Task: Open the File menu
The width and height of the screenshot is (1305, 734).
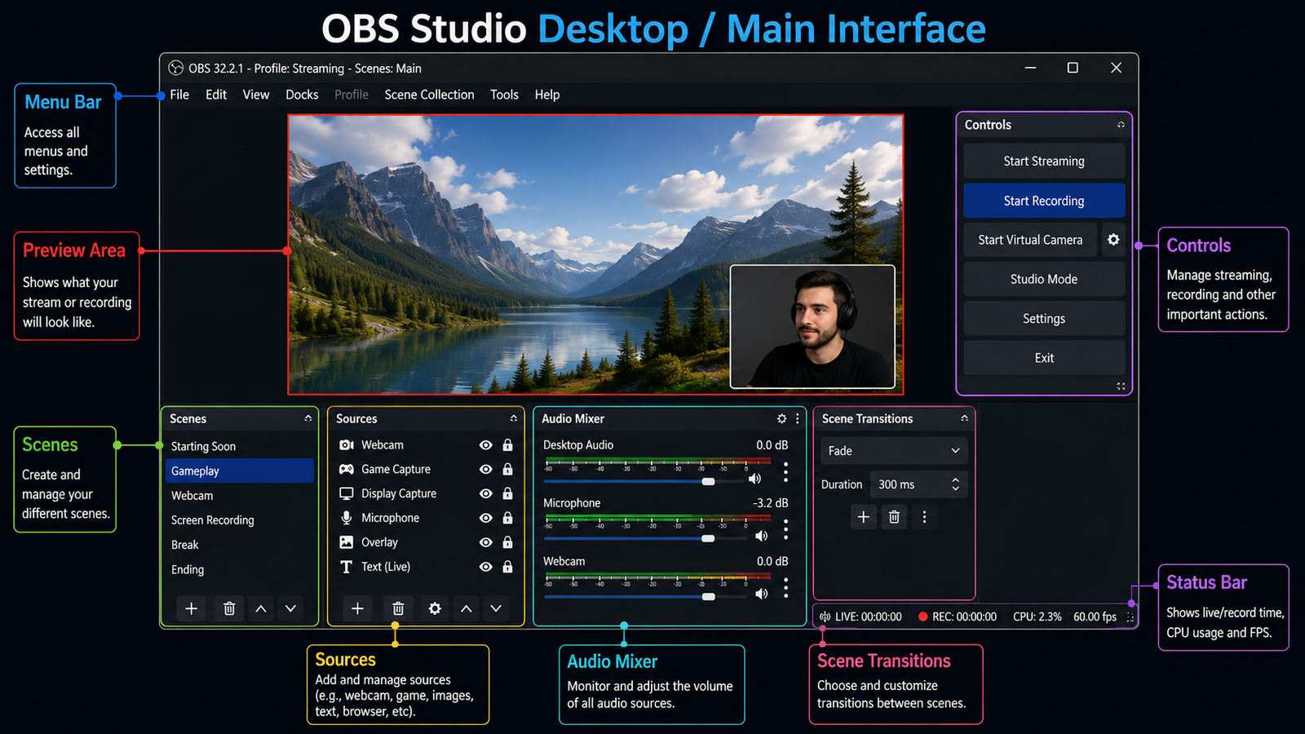Action: (x=179, y=95)
